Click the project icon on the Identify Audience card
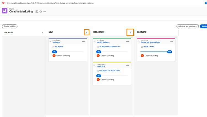This screenshot has width=207, height=117. click(97, 47)
